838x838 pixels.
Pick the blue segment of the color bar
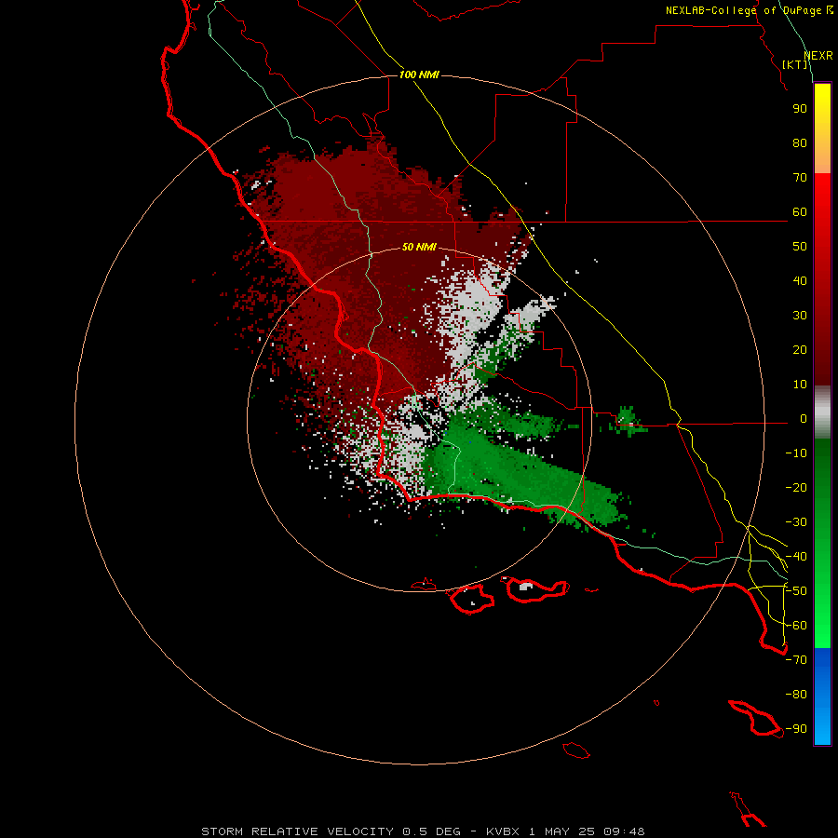(x=822, y=696)
